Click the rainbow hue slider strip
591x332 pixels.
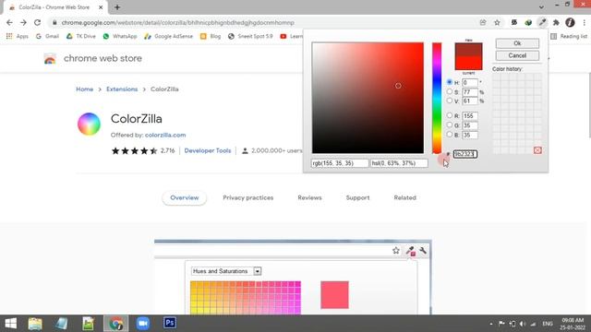(x=437, y=98)
